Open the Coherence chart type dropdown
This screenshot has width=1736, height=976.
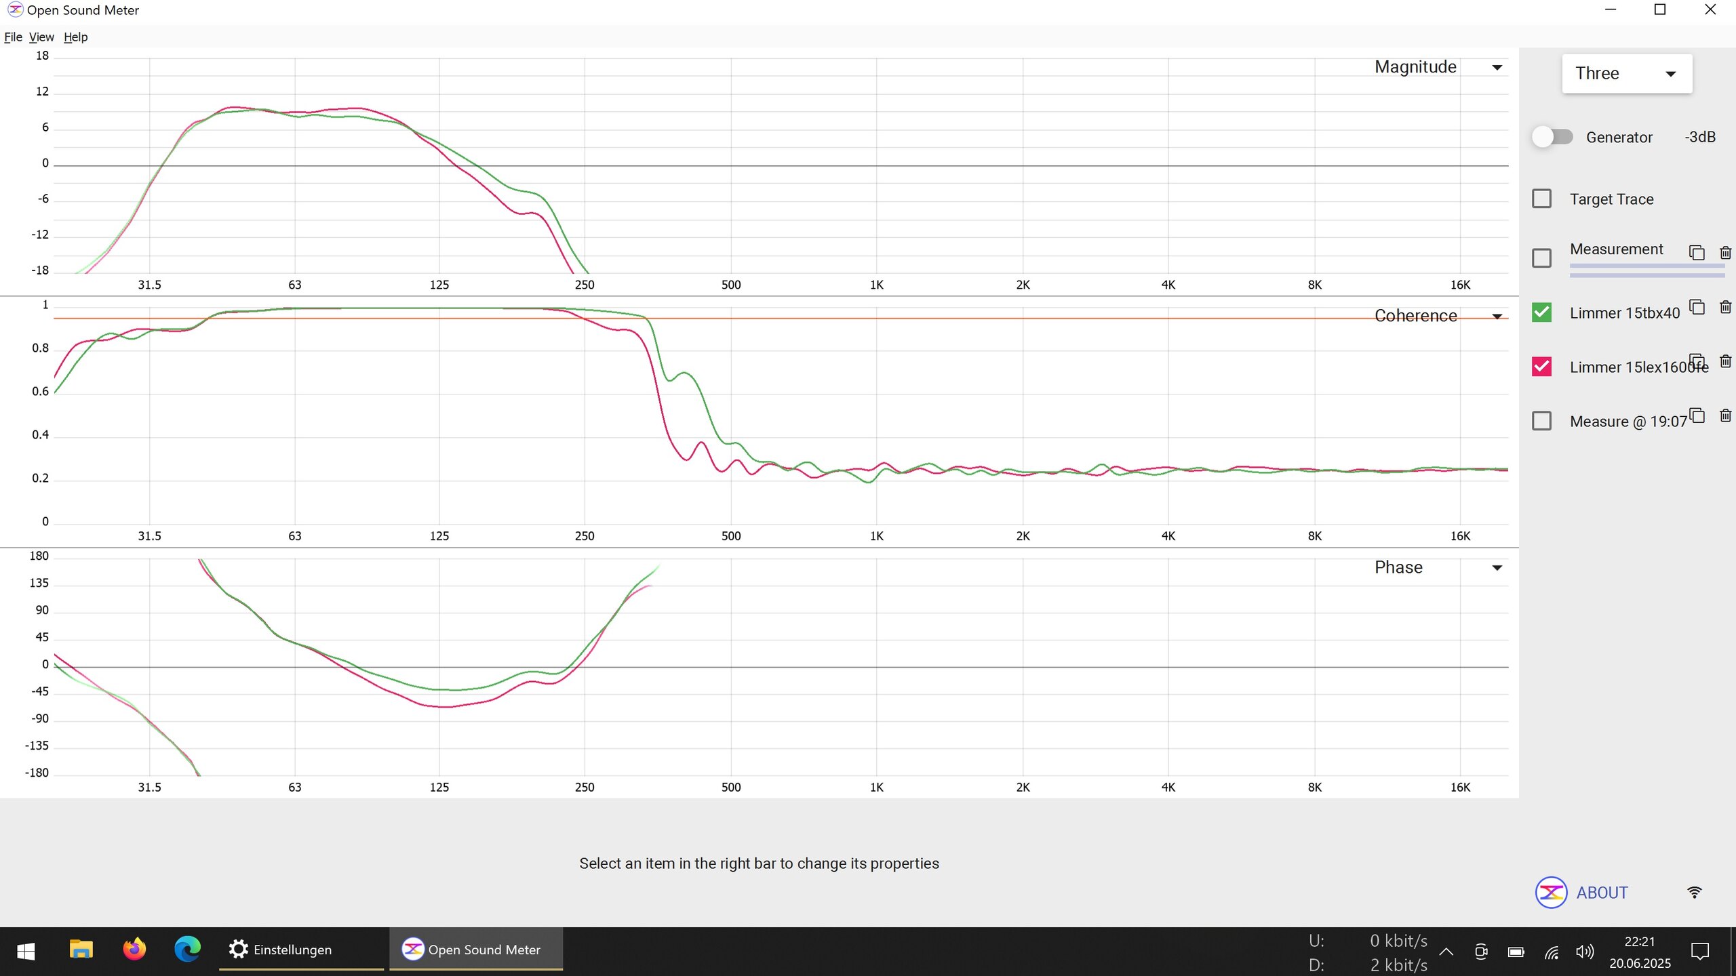click(1497, 317)
